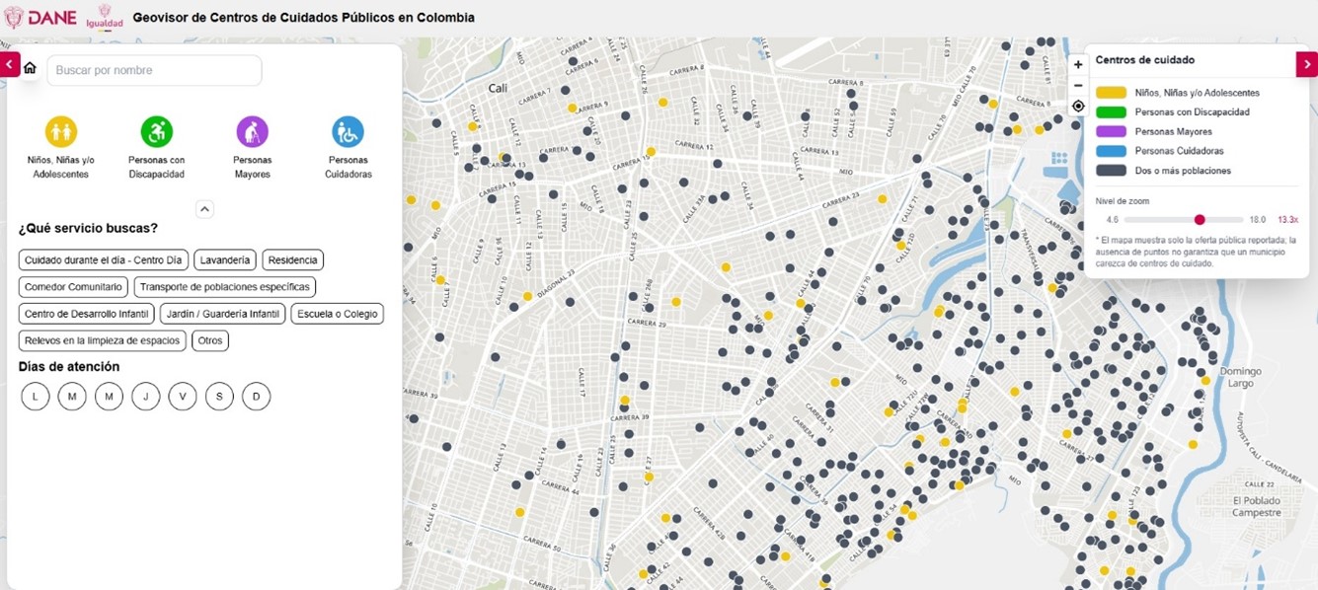Collapse the legend panel with red arrow
The image size is (1318, 590).
point(1306,64)
